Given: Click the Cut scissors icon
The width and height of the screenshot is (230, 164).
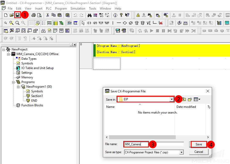Looking at the screenshot, I should coord(48,15).
